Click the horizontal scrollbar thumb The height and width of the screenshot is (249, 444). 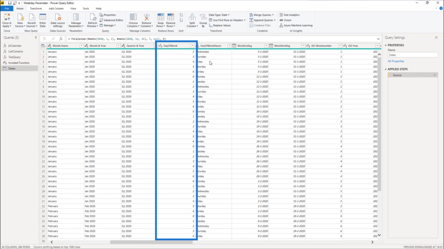pos(151,242)
